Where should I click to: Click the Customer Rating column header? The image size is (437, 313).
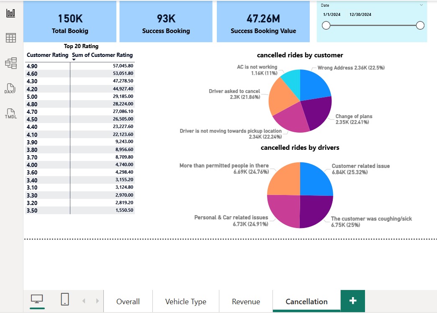pos(47,55)
